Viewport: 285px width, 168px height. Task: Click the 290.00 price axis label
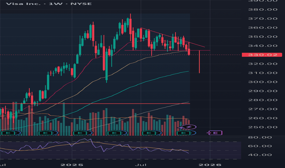263,91
